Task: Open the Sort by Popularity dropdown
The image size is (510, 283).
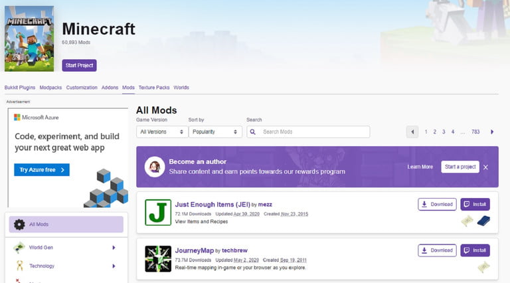Action: pyautogui.click(x=215, y=132)
